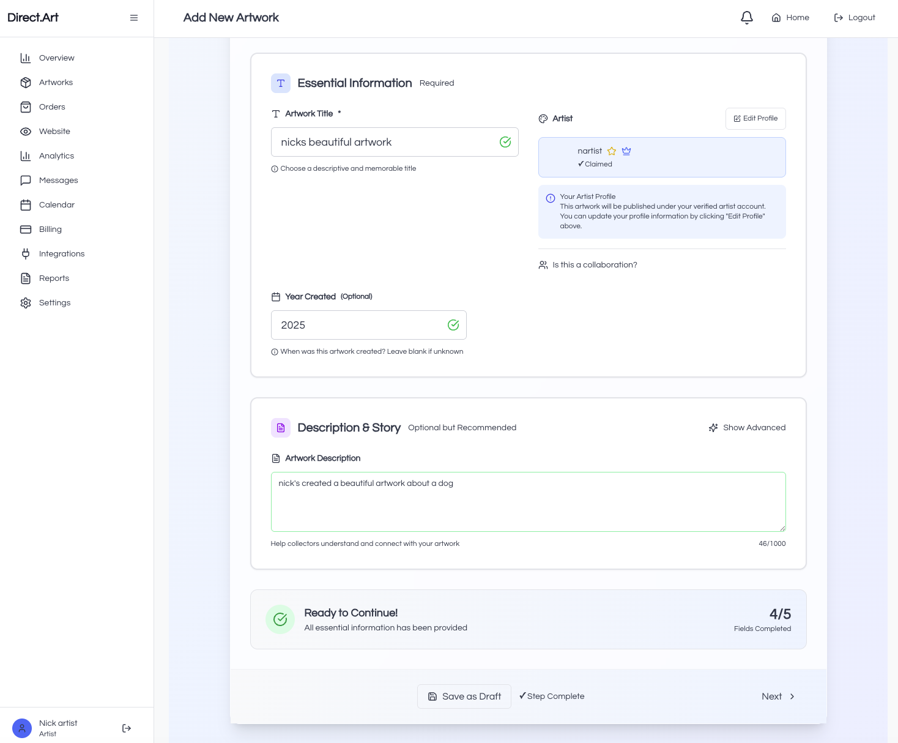
Task: Open the notifications bell icon
Action: click(x=746, y=18)
